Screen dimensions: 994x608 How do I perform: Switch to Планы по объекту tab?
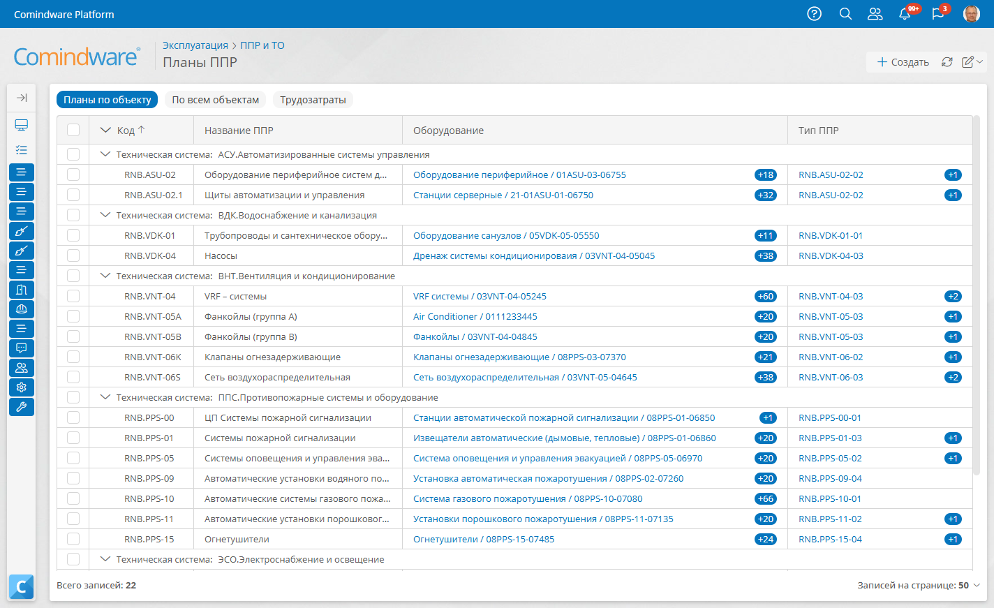(107, 100)
